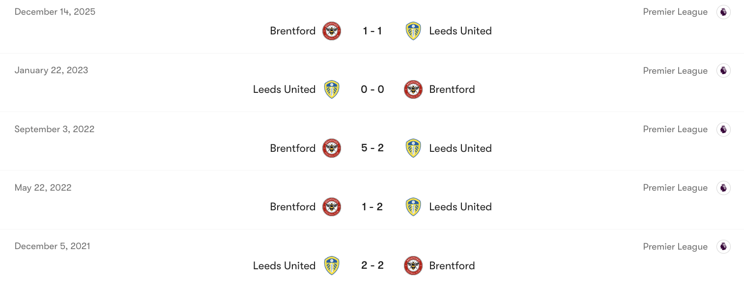Click the Leeds United team name in the 0-0 match
Viewport: 744px width, 284px height.
(x=284, y=89)
